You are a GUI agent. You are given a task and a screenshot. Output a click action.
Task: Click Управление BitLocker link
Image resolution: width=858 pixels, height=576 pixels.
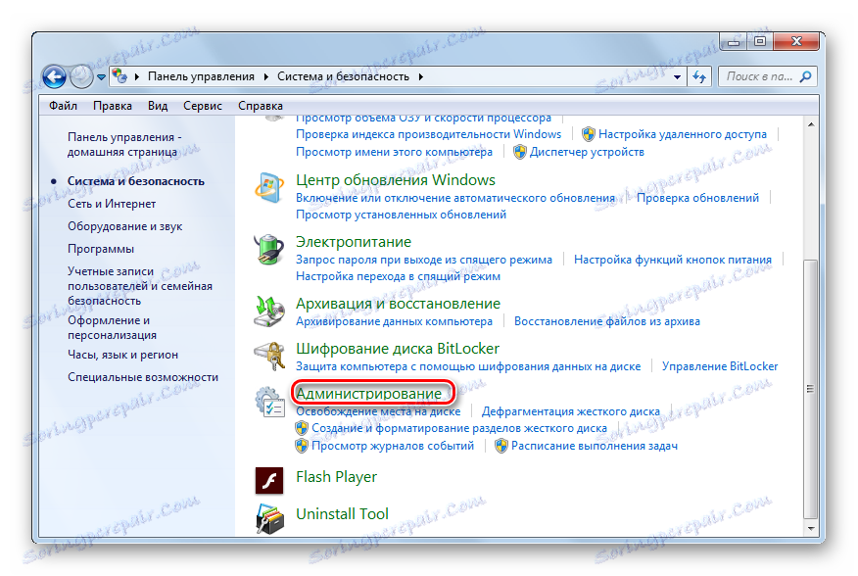(720, 366)
